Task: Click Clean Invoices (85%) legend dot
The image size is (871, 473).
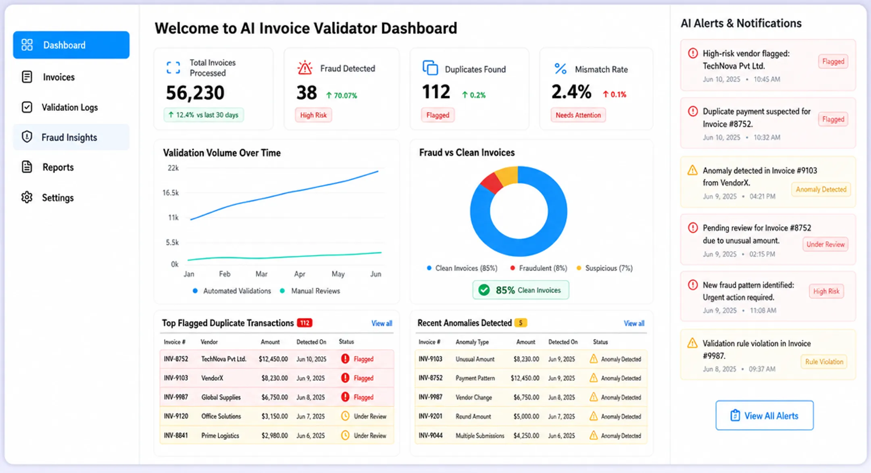Action: click(x=429, y=268)
